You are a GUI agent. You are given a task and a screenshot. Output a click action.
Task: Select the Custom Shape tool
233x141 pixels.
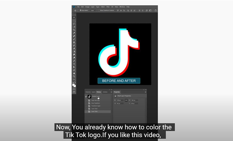(x=74, y=70)
